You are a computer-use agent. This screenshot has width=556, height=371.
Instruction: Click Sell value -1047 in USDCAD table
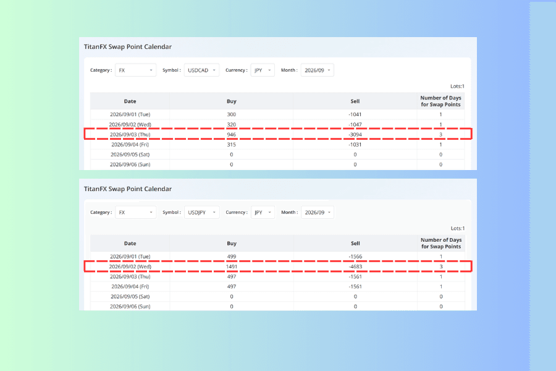click(355, 125)
